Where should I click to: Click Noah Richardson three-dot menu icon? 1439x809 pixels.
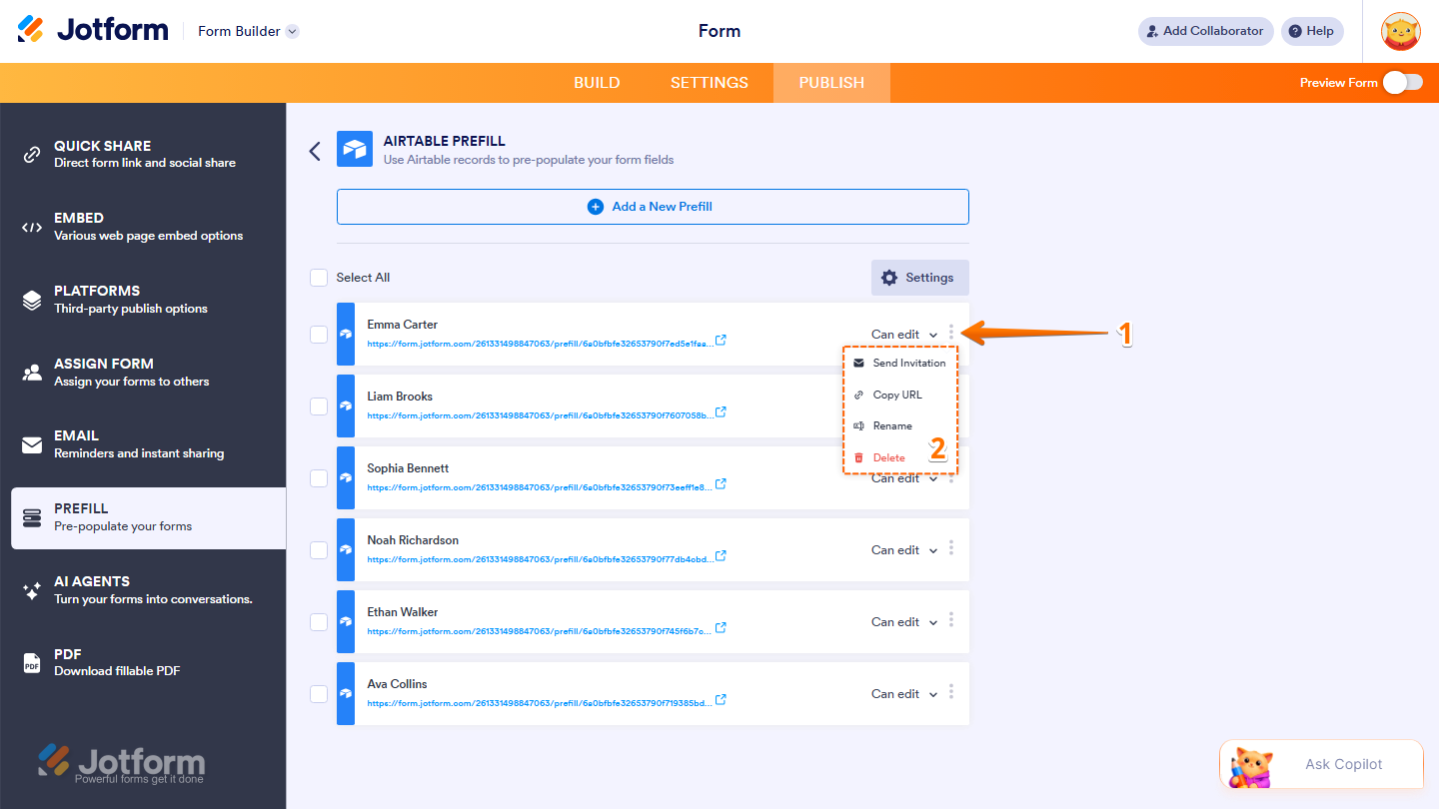[951, 548]
